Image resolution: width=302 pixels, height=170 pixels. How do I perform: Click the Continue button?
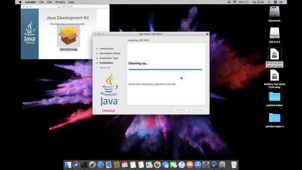point(198,110)
